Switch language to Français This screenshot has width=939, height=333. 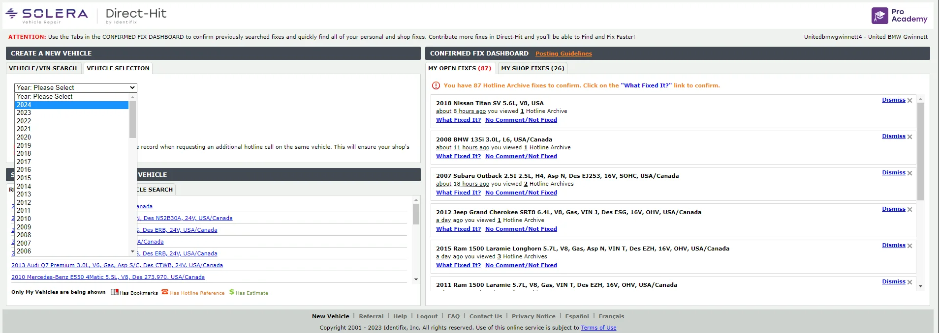[611, 316]
